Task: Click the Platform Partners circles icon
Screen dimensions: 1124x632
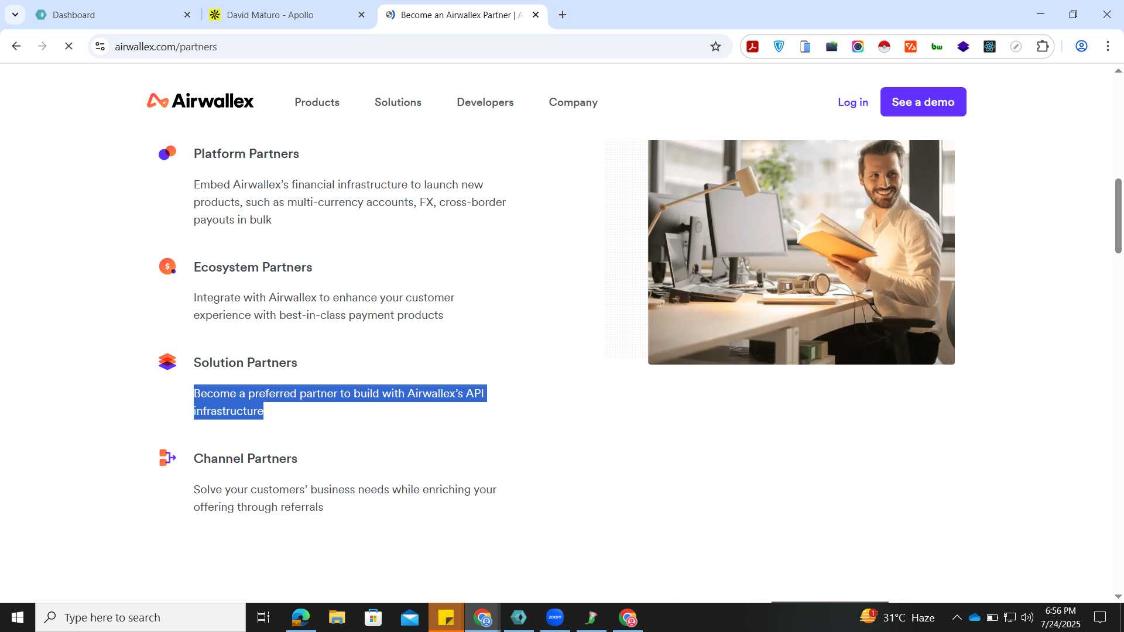Action: 167,153
